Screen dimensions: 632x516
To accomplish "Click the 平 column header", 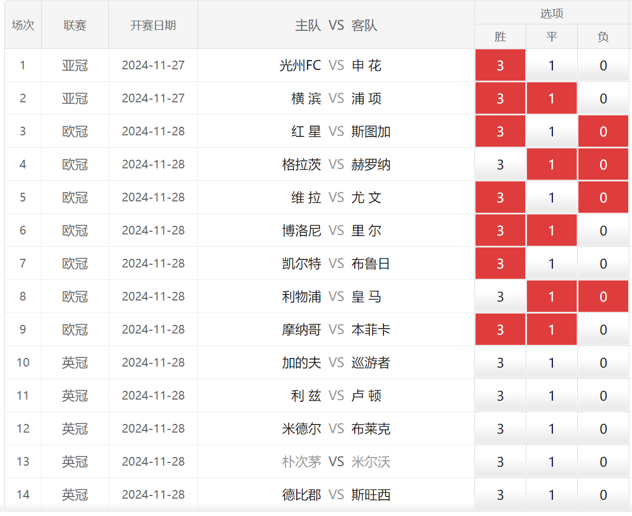I will click(x=552, y=37).
